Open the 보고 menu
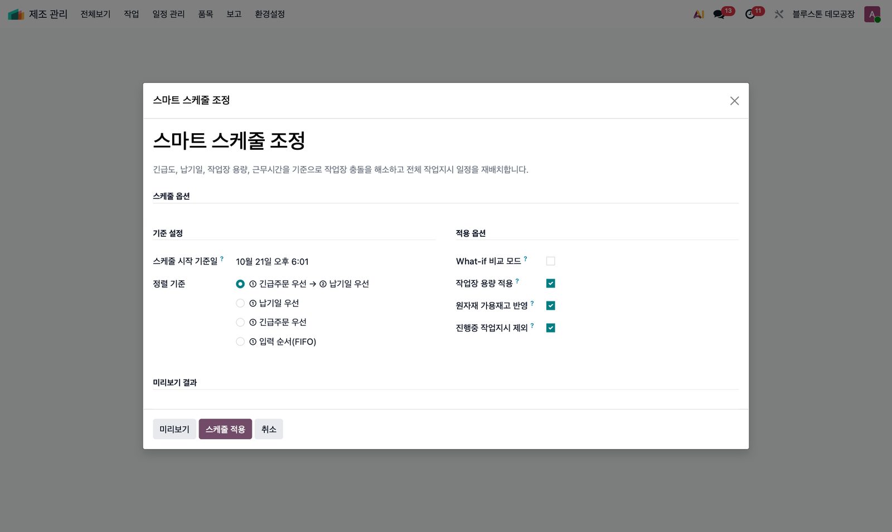The width and height of the screenshot is (892, 532). (234, 14)
